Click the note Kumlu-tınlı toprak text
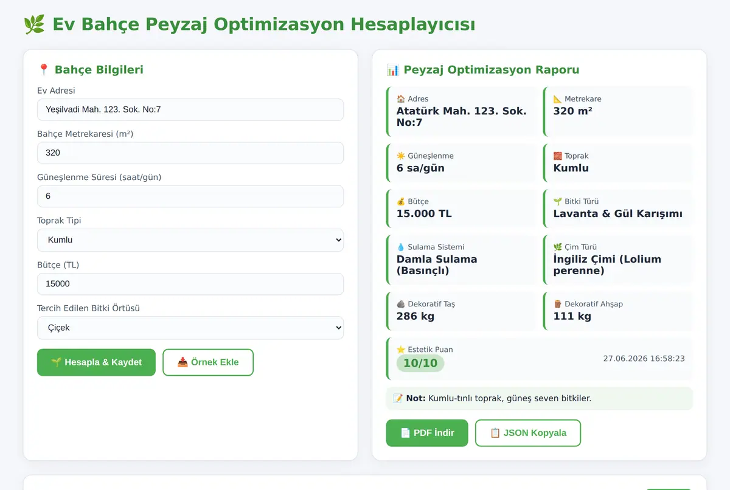This screenshot has height=490, width=730. point(509,398)
